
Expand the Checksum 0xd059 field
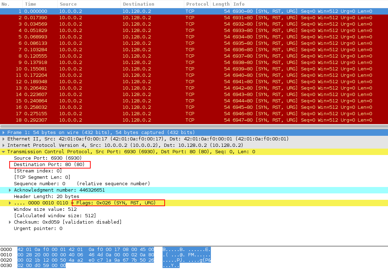10,222
